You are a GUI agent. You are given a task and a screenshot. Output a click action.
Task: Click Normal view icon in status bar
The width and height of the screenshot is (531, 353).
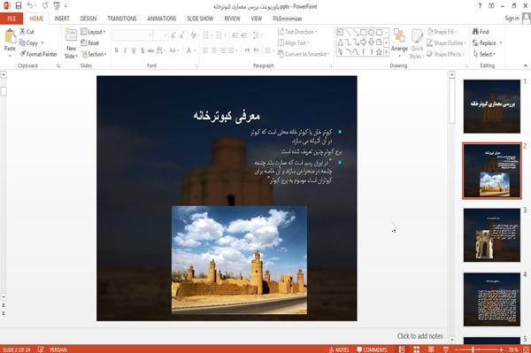(402, 349)
